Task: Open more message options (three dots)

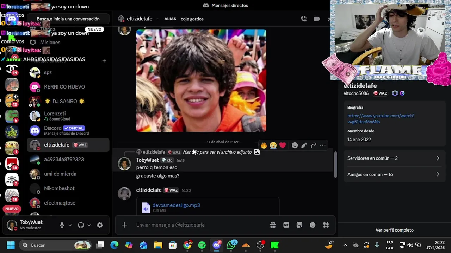Action: coord(322,145)
